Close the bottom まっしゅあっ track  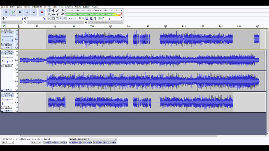coord(2,93)
